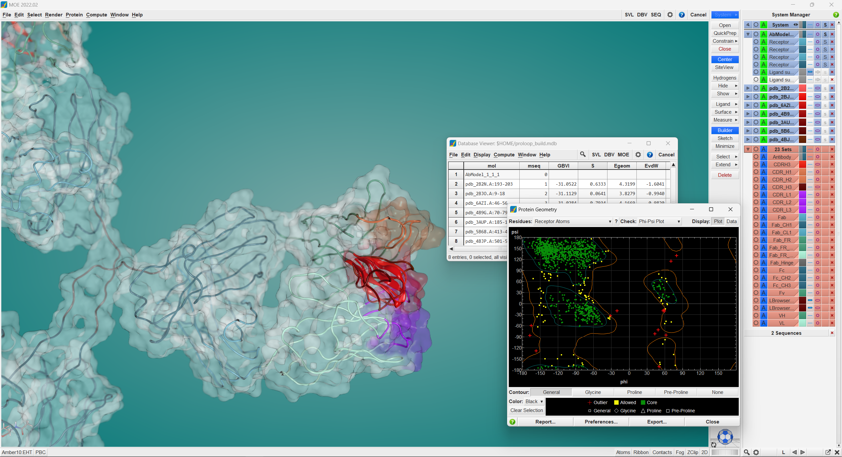Click Protein Geometry green help icon
This screenshot has height=457, width=842.
(512, 422)
